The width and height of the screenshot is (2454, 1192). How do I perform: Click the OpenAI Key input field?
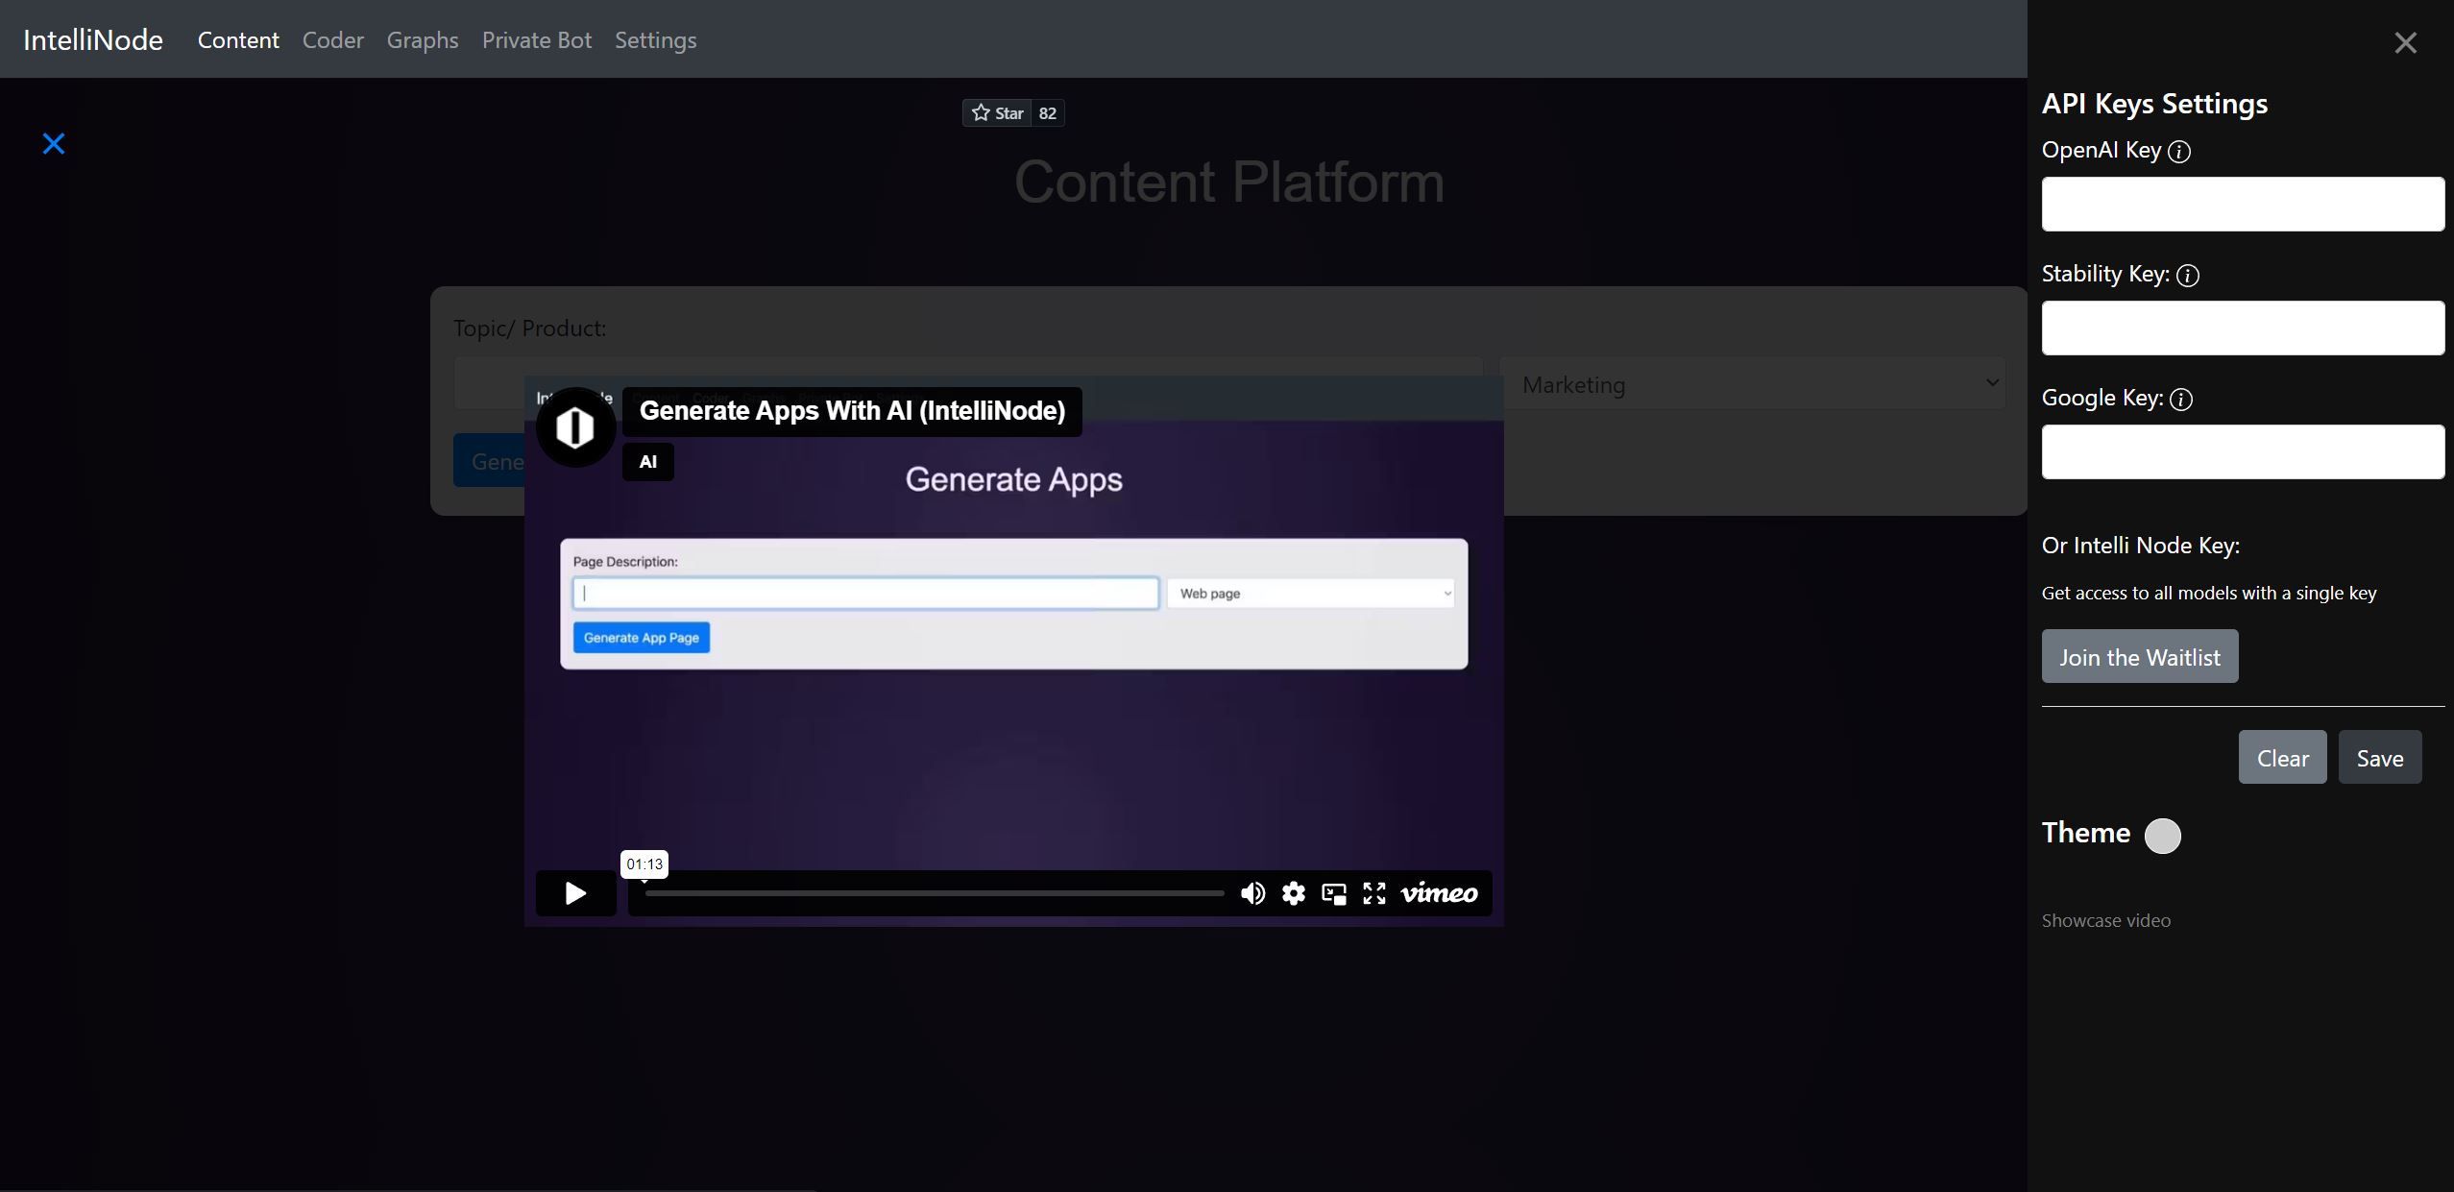point(2241,204)
